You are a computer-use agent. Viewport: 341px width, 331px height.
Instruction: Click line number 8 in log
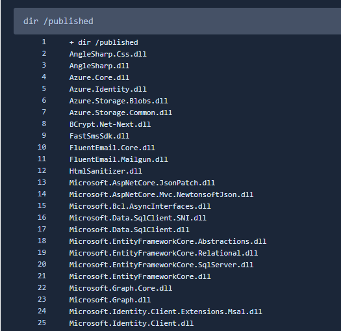(44, 124)
